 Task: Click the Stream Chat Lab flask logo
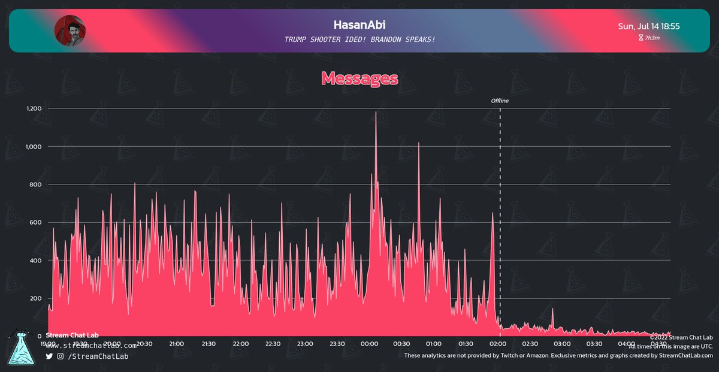click(22, 346)
